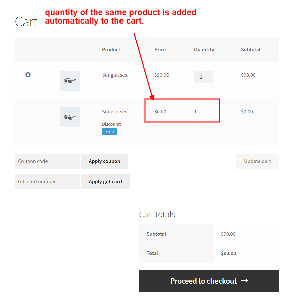Select the Subtotal column header
Screen dimensions: 288x304
point(251,50)
